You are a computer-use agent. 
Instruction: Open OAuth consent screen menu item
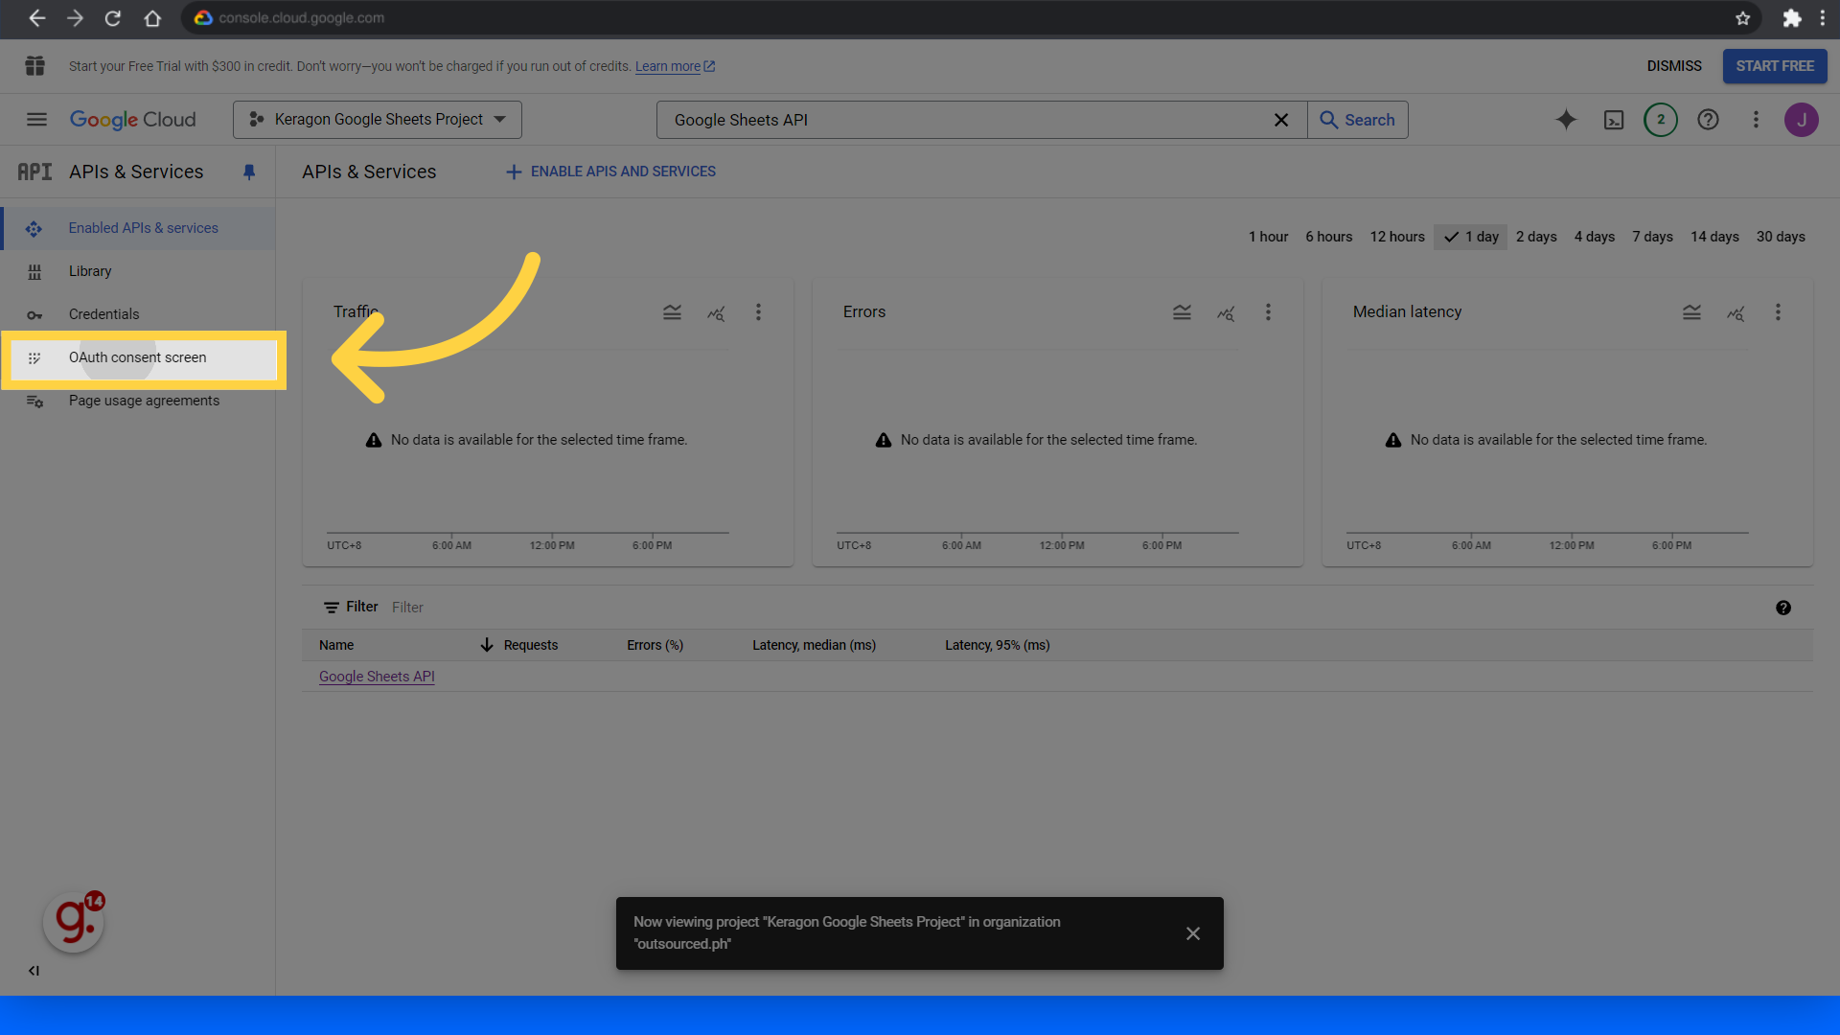tap(138, 357)
